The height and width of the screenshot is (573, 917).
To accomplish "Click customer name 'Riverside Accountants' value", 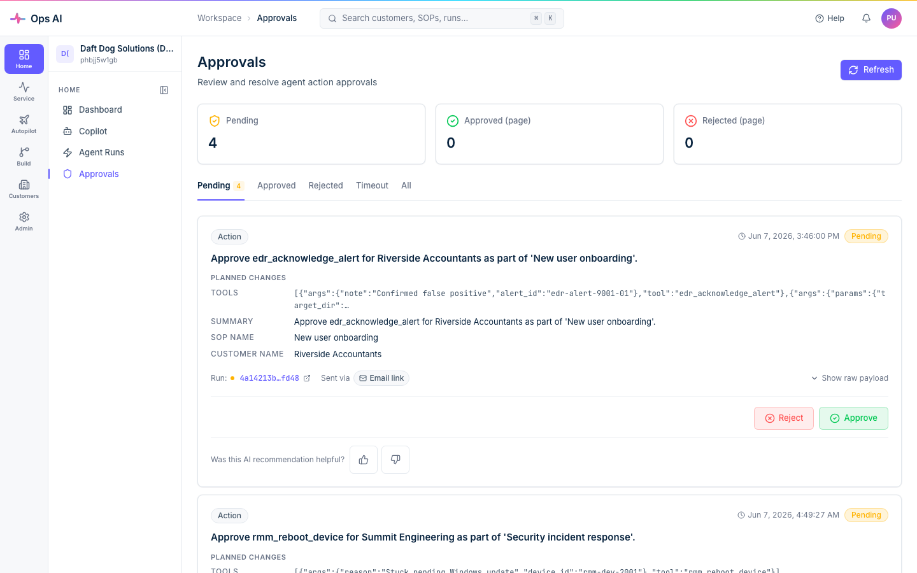I will pyautogui.click(x=338, y=355).
